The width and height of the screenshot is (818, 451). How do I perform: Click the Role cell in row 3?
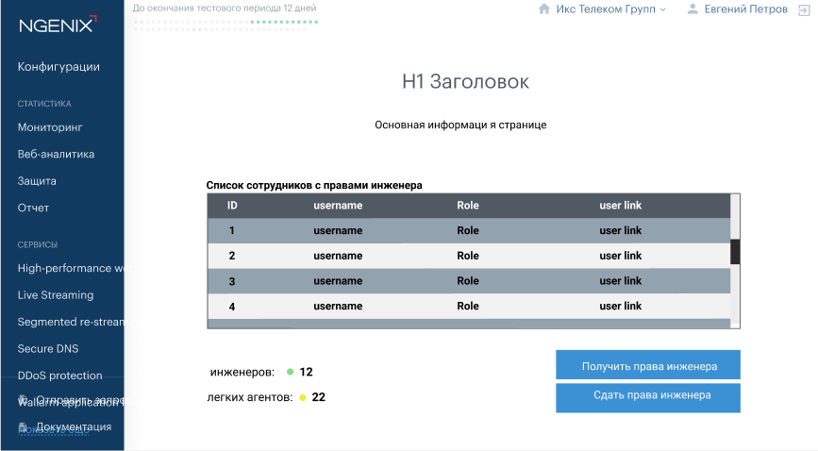(x=468, y=281)
